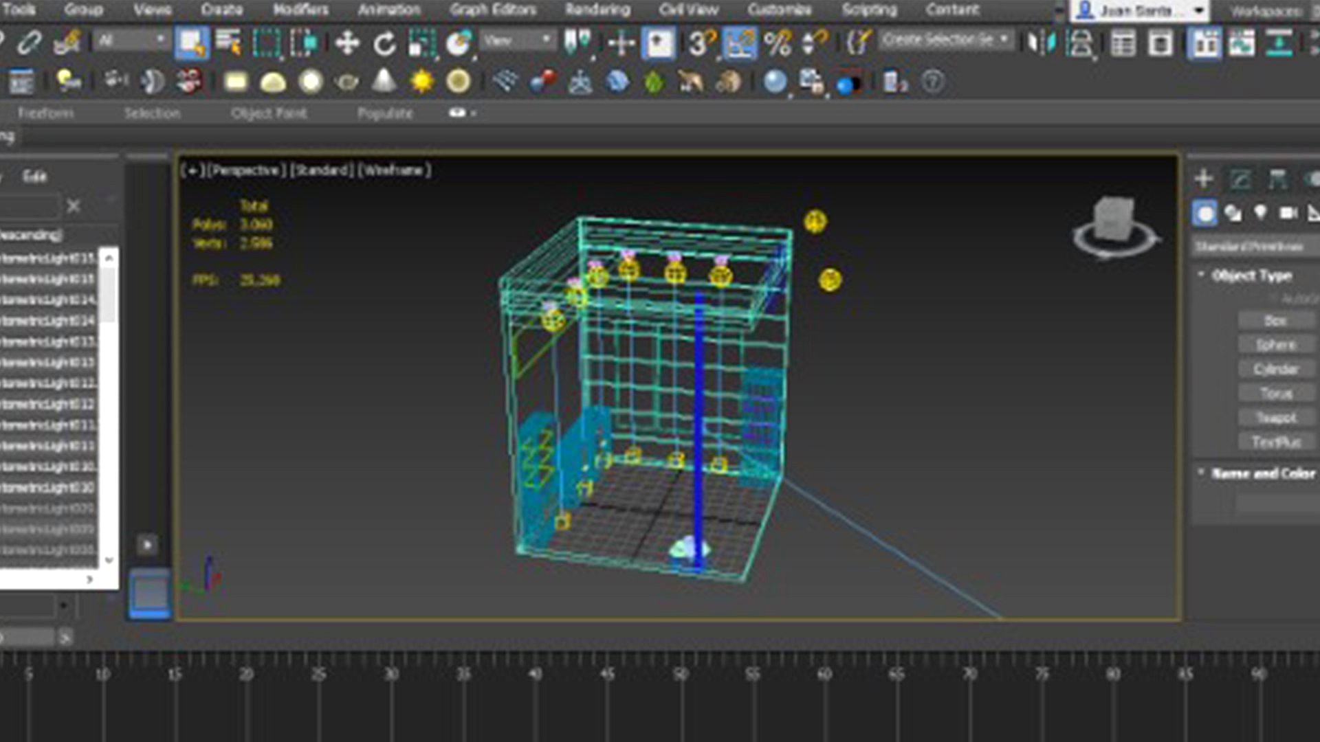The height and width of the screenshot is (742, 1320).
Task: Toggle the Angle Snap button
Action: 740,43
